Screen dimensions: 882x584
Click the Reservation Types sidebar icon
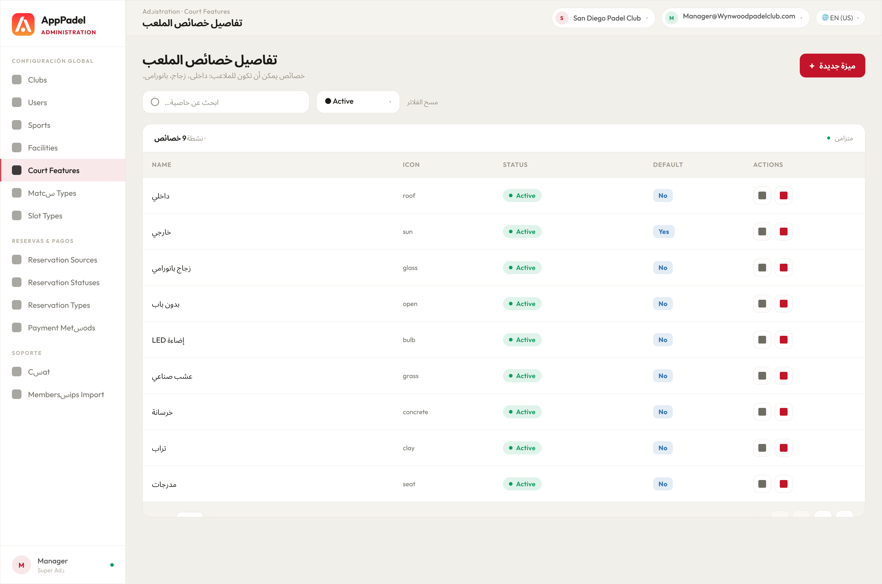pyautogui.click(x=17, y=305)
